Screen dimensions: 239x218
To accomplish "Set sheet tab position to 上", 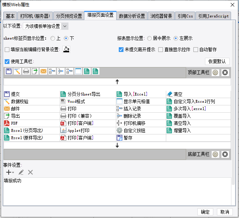I will (53, 38).
